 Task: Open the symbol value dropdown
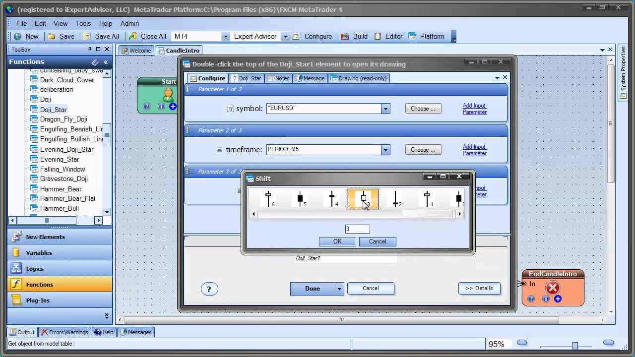pyautogui.click(x=385, y=109)
